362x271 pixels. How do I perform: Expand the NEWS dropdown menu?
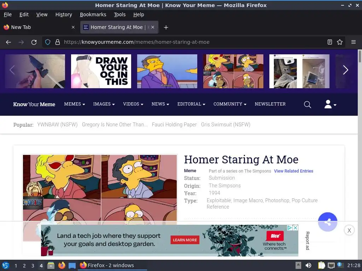[x=160, y=104]
